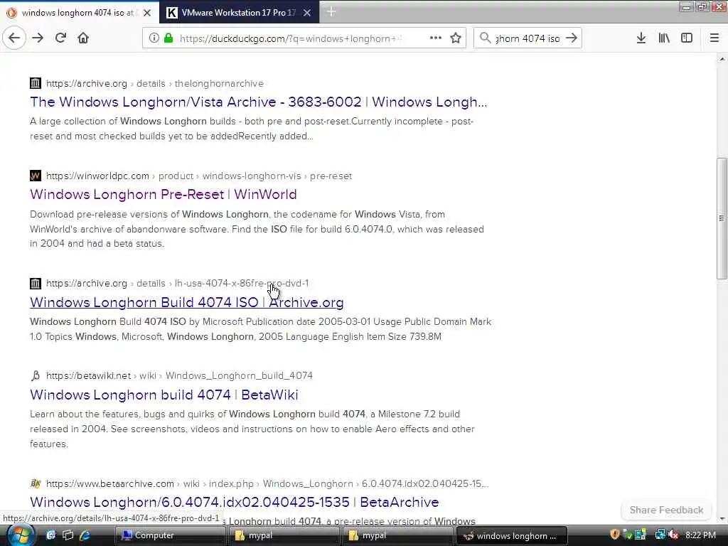728x546 pixels.
Task: Bookmark this page with the star
Action: point(456,38)
